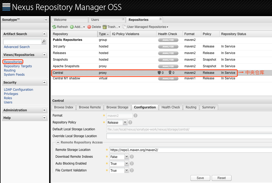Screen dimensions: 272x183
Task: Click Central security shield icon
Action: pyautogui.click(x=159, y=73)
